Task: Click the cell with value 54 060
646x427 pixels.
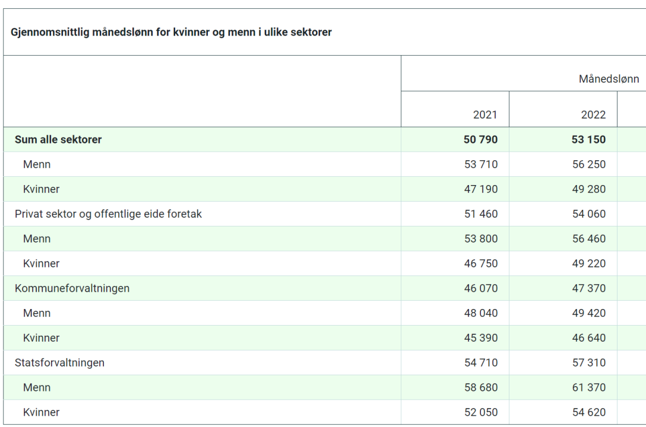Action: [589, 214]
